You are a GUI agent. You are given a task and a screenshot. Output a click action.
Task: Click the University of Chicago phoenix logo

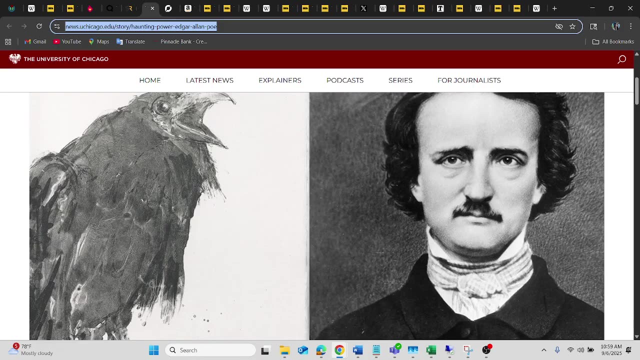(15, 59)
